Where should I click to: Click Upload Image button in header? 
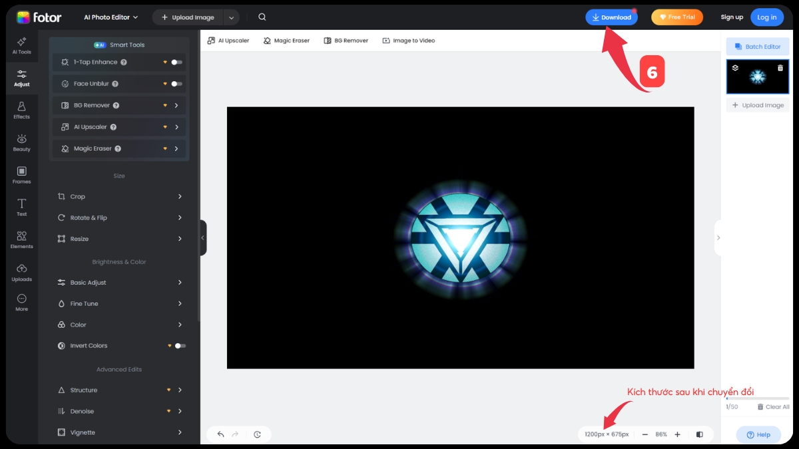pyautogui.click(x=188, y=17)
